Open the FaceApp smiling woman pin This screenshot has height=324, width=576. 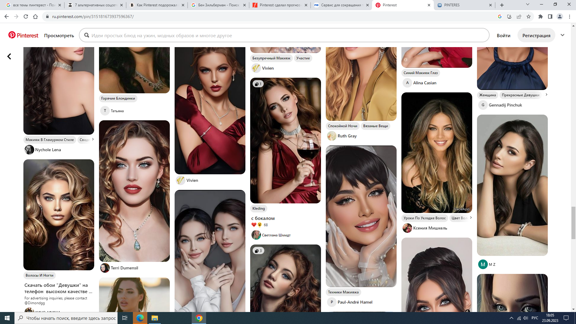437,153
